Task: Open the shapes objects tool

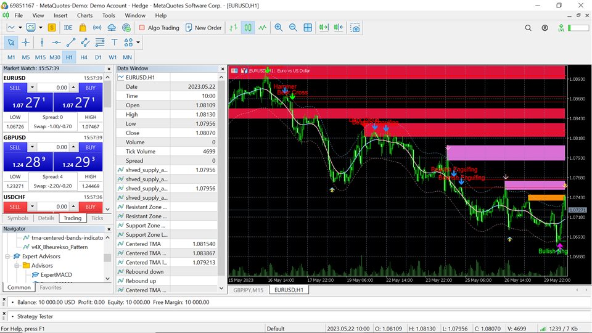Action: pos(128,43)
